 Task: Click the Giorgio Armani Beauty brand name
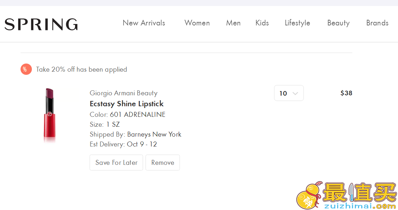coord(124,93)
